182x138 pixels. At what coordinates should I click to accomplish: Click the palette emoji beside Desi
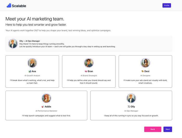[142, 71]
